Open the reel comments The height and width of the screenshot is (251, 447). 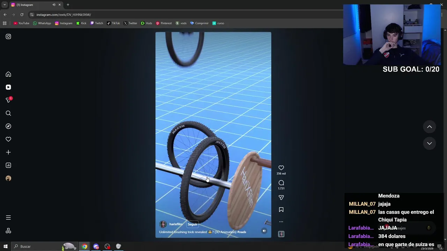point(281,183)
